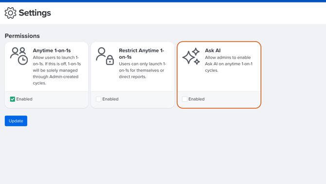Select the Ask AI card title
The width and height of the screenshot is (326, 184).
(213, 50)
